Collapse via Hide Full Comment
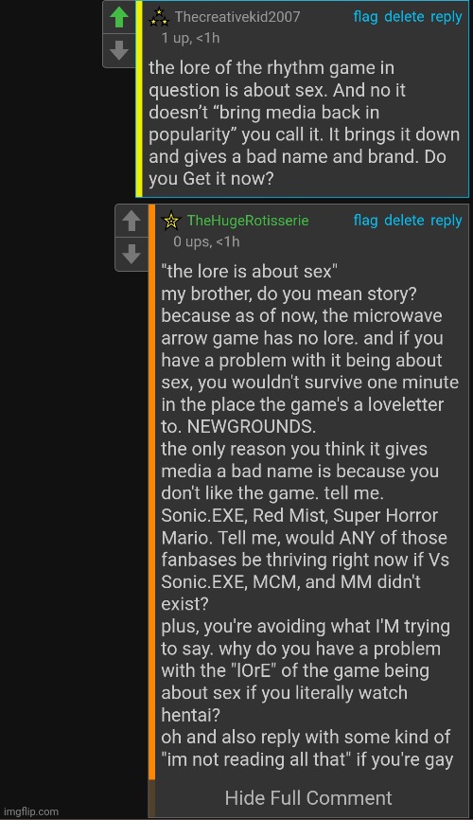 pyautogui.click(x=308, y=797)
